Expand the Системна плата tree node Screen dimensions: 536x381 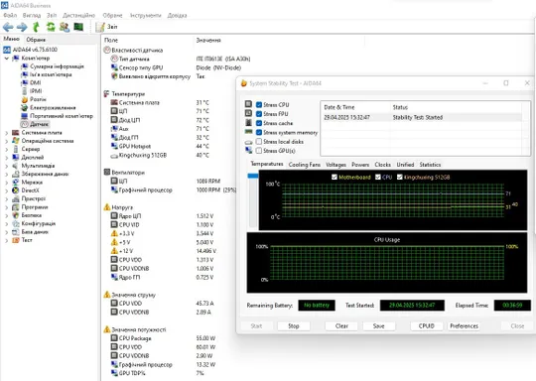tap(6, 133)
